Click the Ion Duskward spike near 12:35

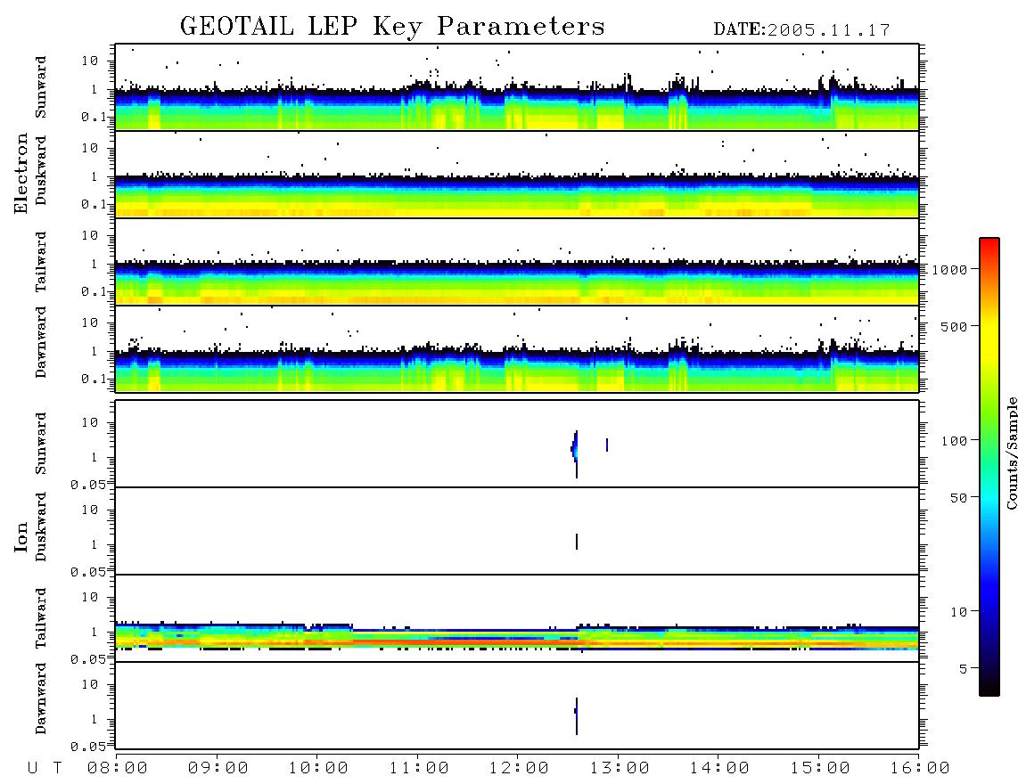tap(577, 542)
